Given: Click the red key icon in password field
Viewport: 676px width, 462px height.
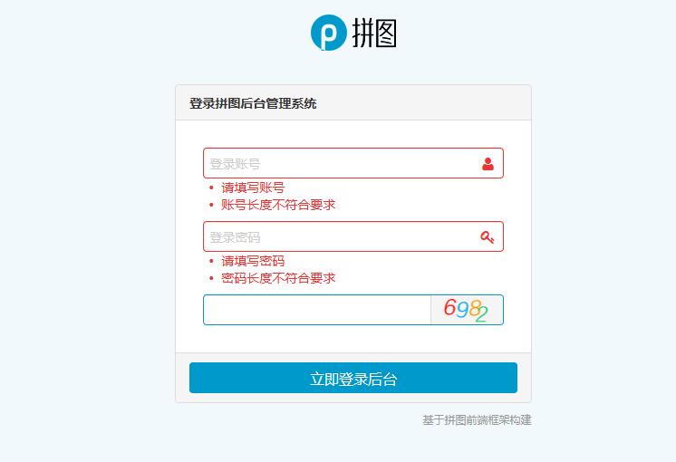Looking at the screenshot, I should point(488,237).
